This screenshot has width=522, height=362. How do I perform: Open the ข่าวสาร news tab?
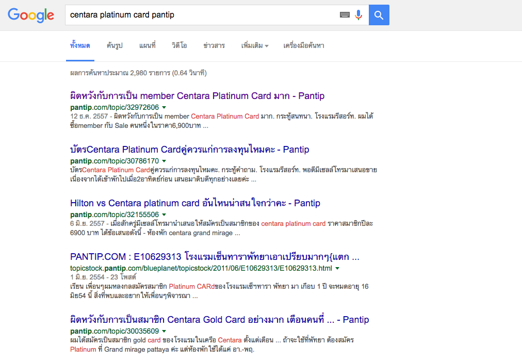214,45
